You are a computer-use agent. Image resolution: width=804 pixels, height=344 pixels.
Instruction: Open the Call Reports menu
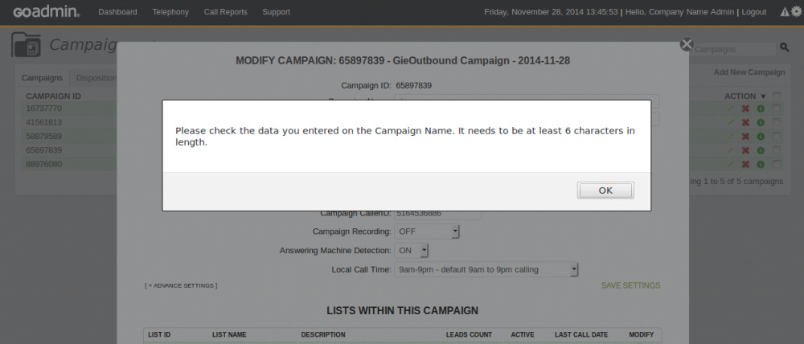tap(226, 12)
